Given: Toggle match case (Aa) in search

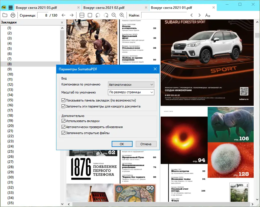Looking at the screenshot, I should point(207,15).
